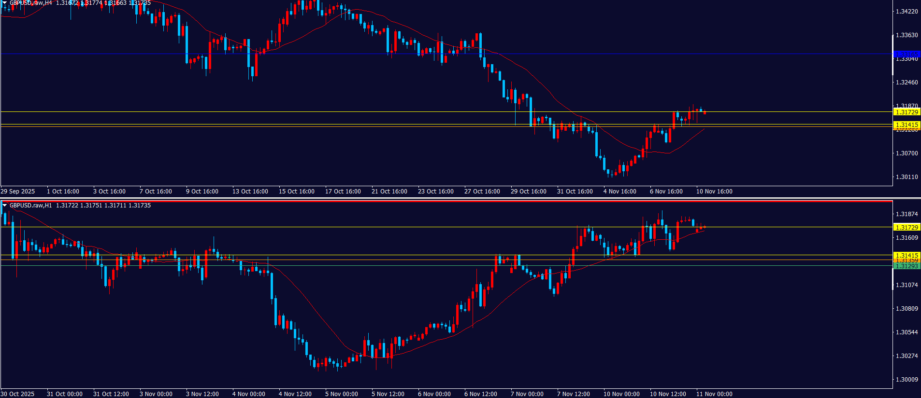Viewport: 921px width, 398px height.
Task: Click the GBPUSD.raw,H1 chart title text
Action: (30, 206)
